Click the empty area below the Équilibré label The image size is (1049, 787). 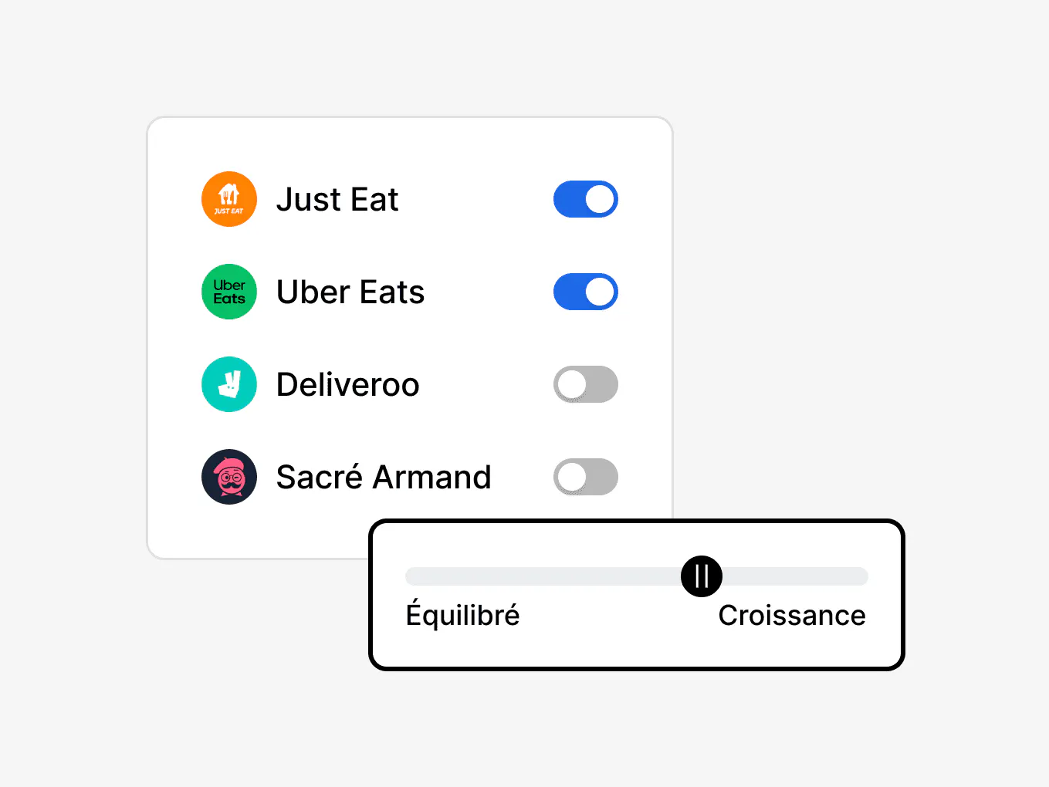click(463, 648)
